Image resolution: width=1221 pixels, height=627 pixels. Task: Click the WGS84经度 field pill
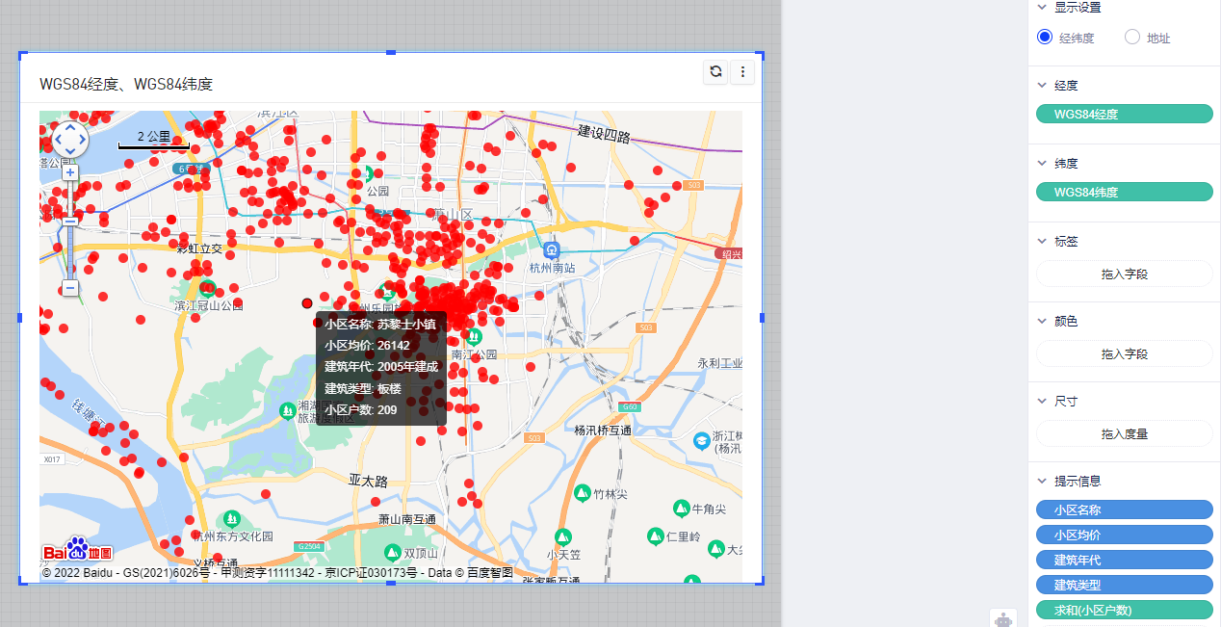point(1124,115)
